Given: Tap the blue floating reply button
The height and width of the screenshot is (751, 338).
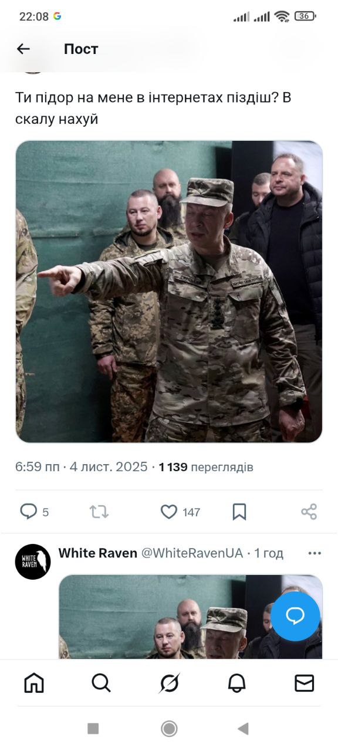Looking at the screenshot, I should point(295,616).
